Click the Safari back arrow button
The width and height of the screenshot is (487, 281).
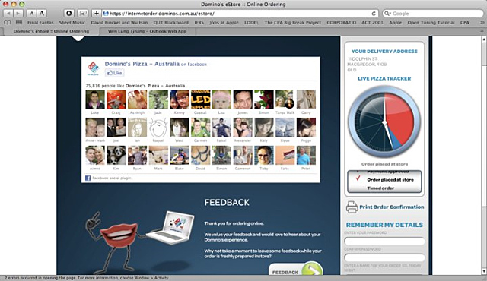pos(8,14)
